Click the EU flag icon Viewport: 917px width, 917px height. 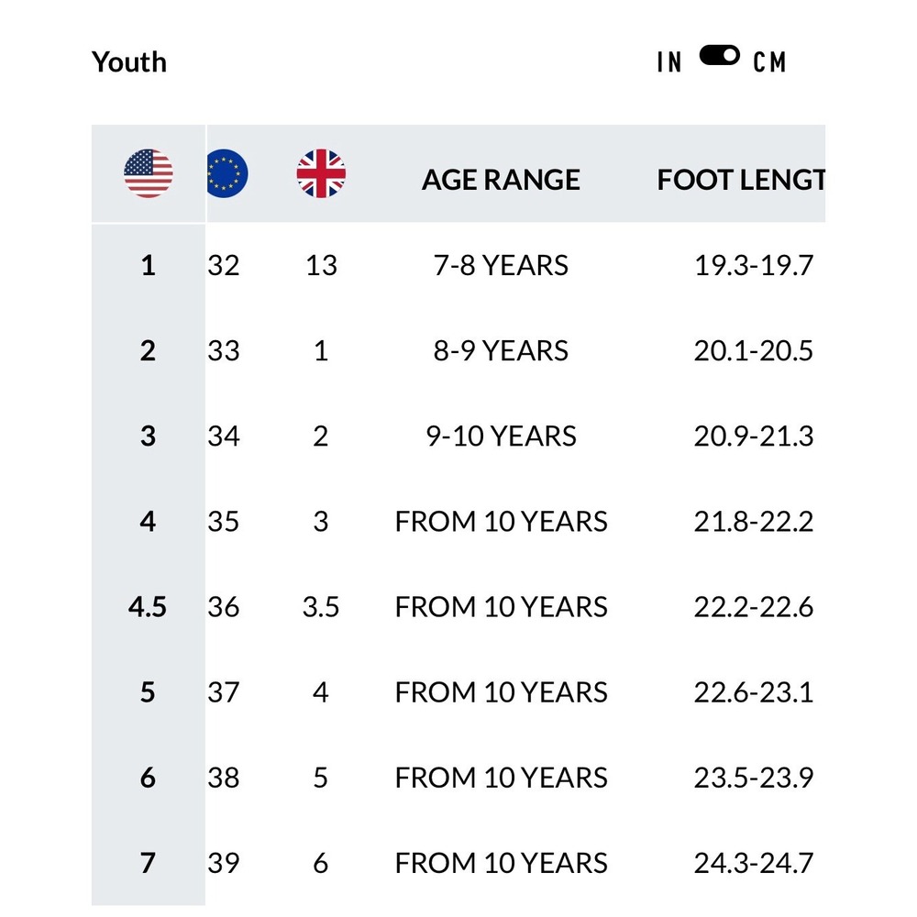click(227, 173)
